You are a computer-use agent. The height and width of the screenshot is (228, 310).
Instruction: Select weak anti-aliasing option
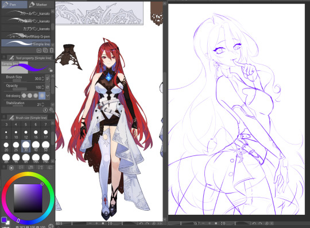[x=30, y=96]
